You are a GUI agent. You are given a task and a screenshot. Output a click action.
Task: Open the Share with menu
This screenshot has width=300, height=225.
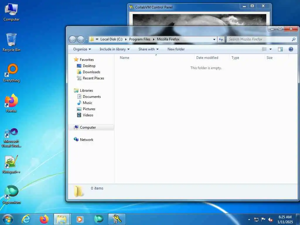point(148,49)
